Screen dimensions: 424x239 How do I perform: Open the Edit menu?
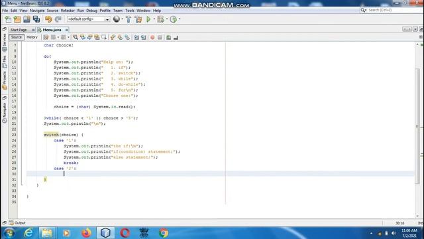pos(13,11)
